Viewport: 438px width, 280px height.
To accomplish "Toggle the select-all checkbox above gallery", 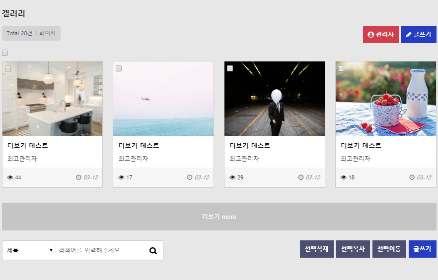I will coord(5,53).
